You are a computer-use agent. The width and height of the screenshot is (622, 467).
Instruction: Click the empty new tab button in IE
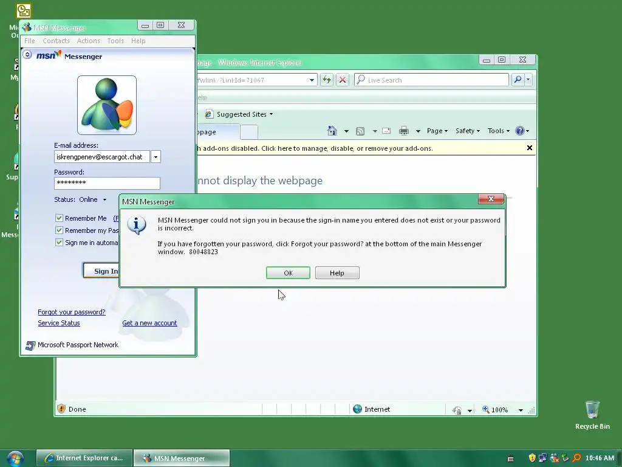(249, 132)
